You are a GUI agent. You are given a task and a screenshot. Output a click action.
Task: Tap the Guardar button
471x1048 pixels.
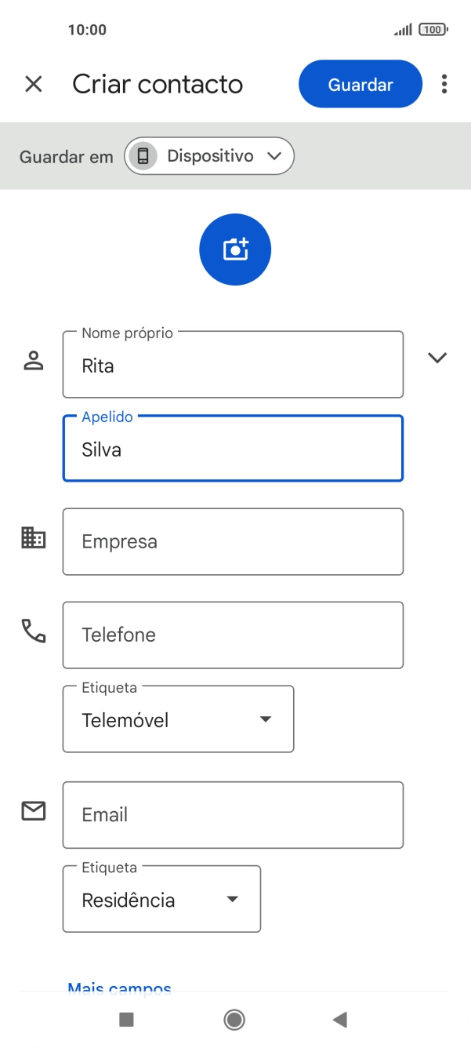point(360,84)
